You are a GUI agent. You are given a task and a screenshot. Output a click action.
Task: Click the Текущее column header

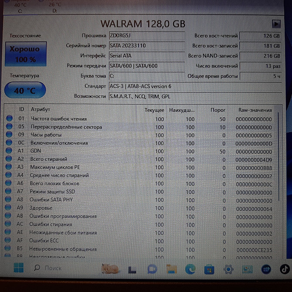tap(154, 110)
